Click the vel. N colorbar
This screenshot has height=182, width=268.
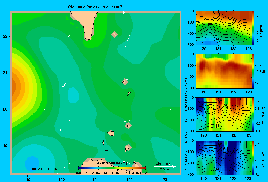[x=253, y=114]
